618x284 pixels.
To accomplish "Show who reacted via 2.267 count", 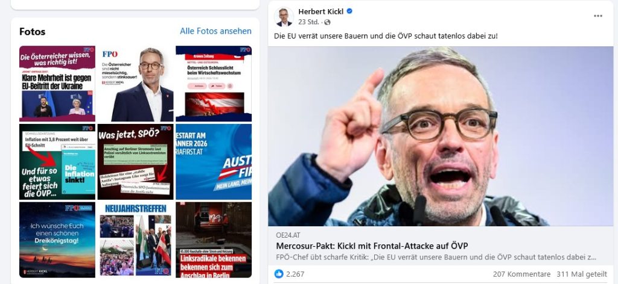I will point(295,274).
